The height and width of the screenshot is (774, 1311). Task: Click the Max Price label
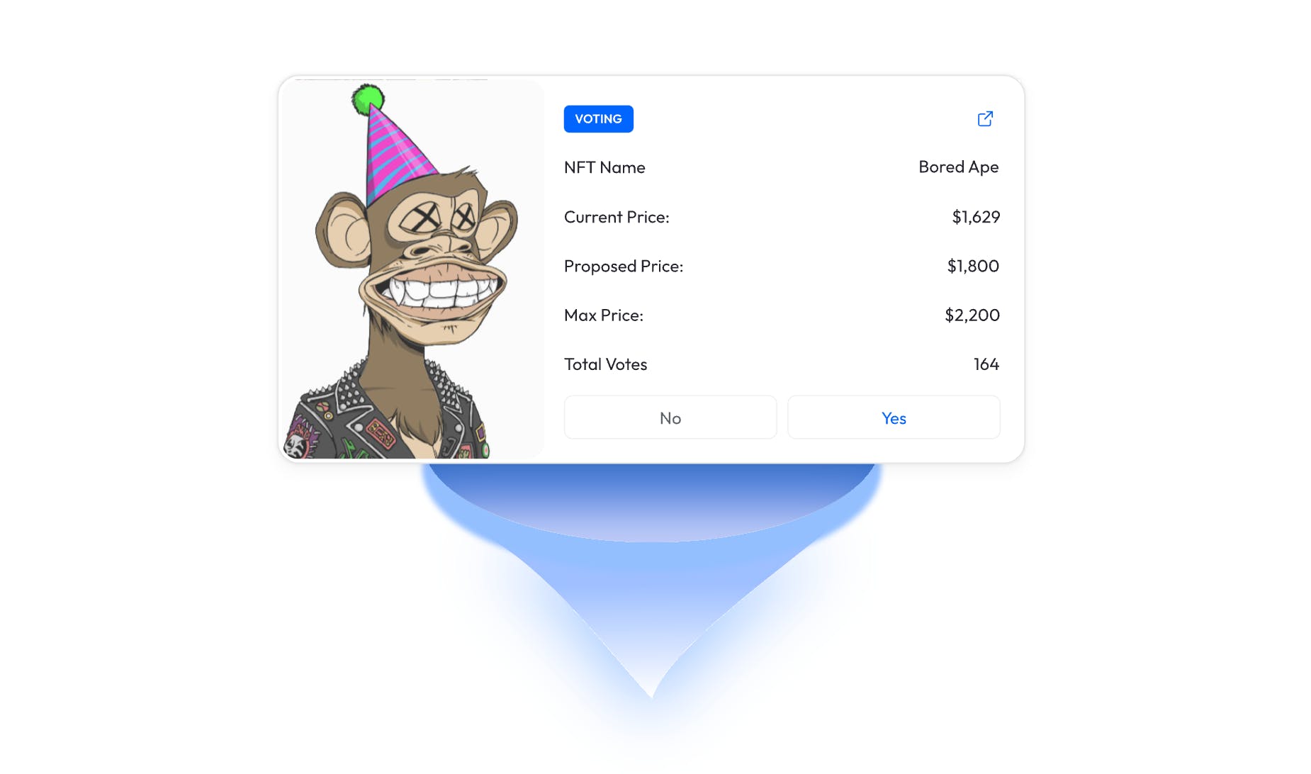click(x=604, y=315)
